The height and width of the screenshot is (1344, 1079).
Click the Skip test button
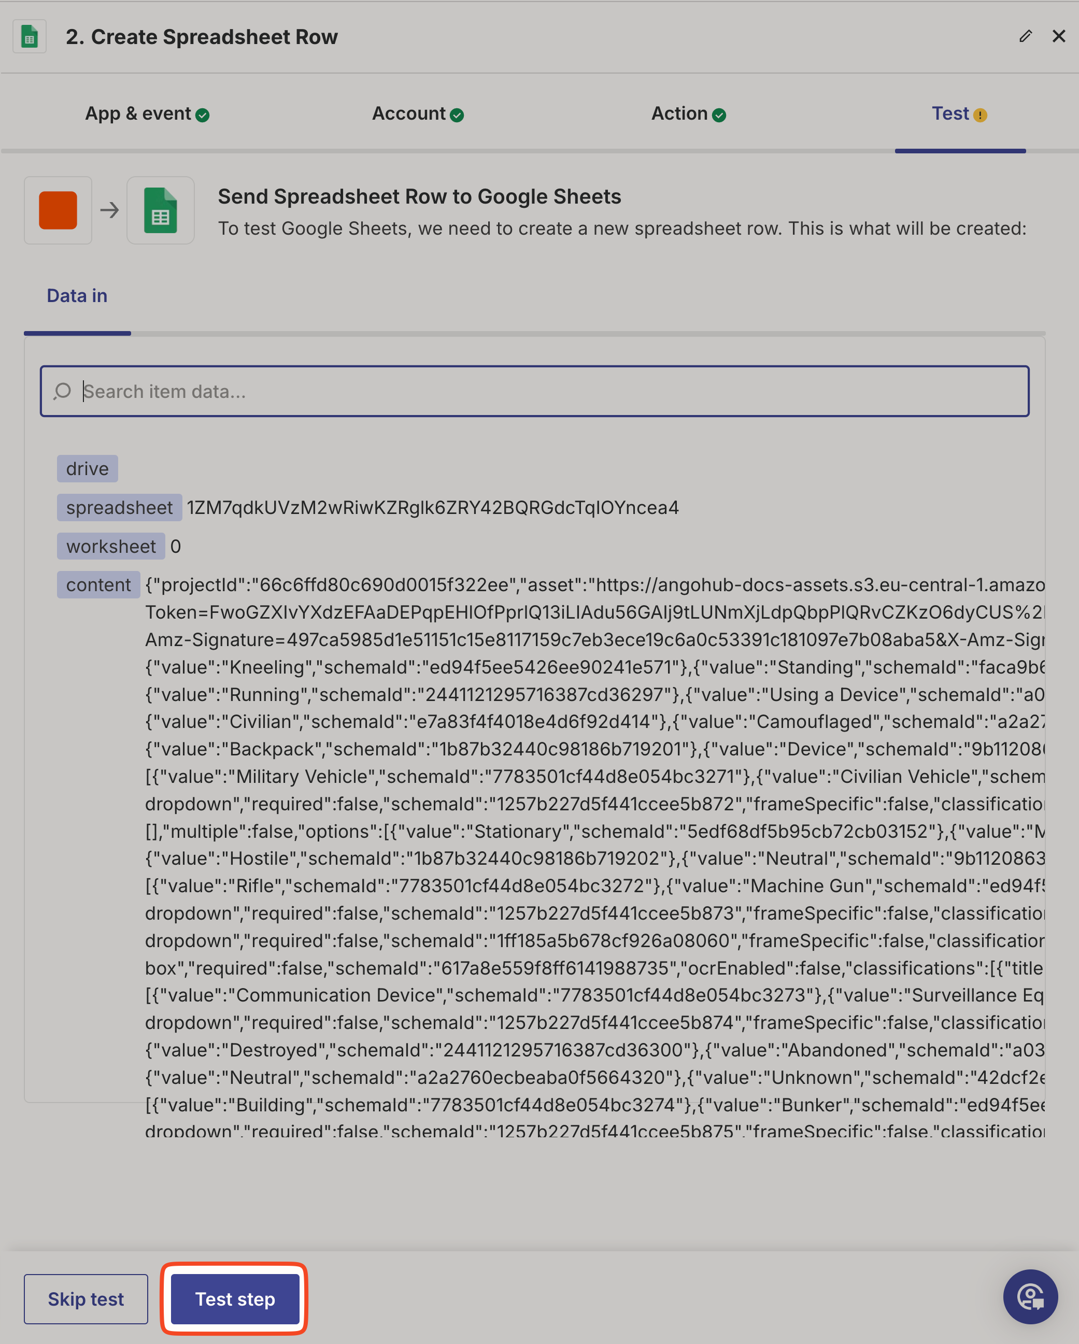coord(86,1299)
